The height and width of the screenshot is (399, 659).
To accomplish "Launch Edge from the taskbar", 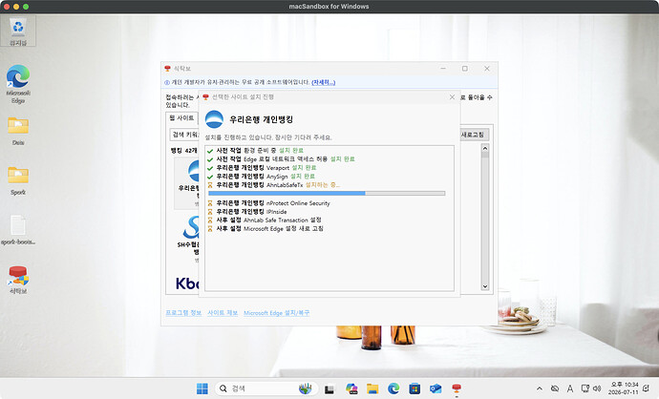I will point(393,388).
